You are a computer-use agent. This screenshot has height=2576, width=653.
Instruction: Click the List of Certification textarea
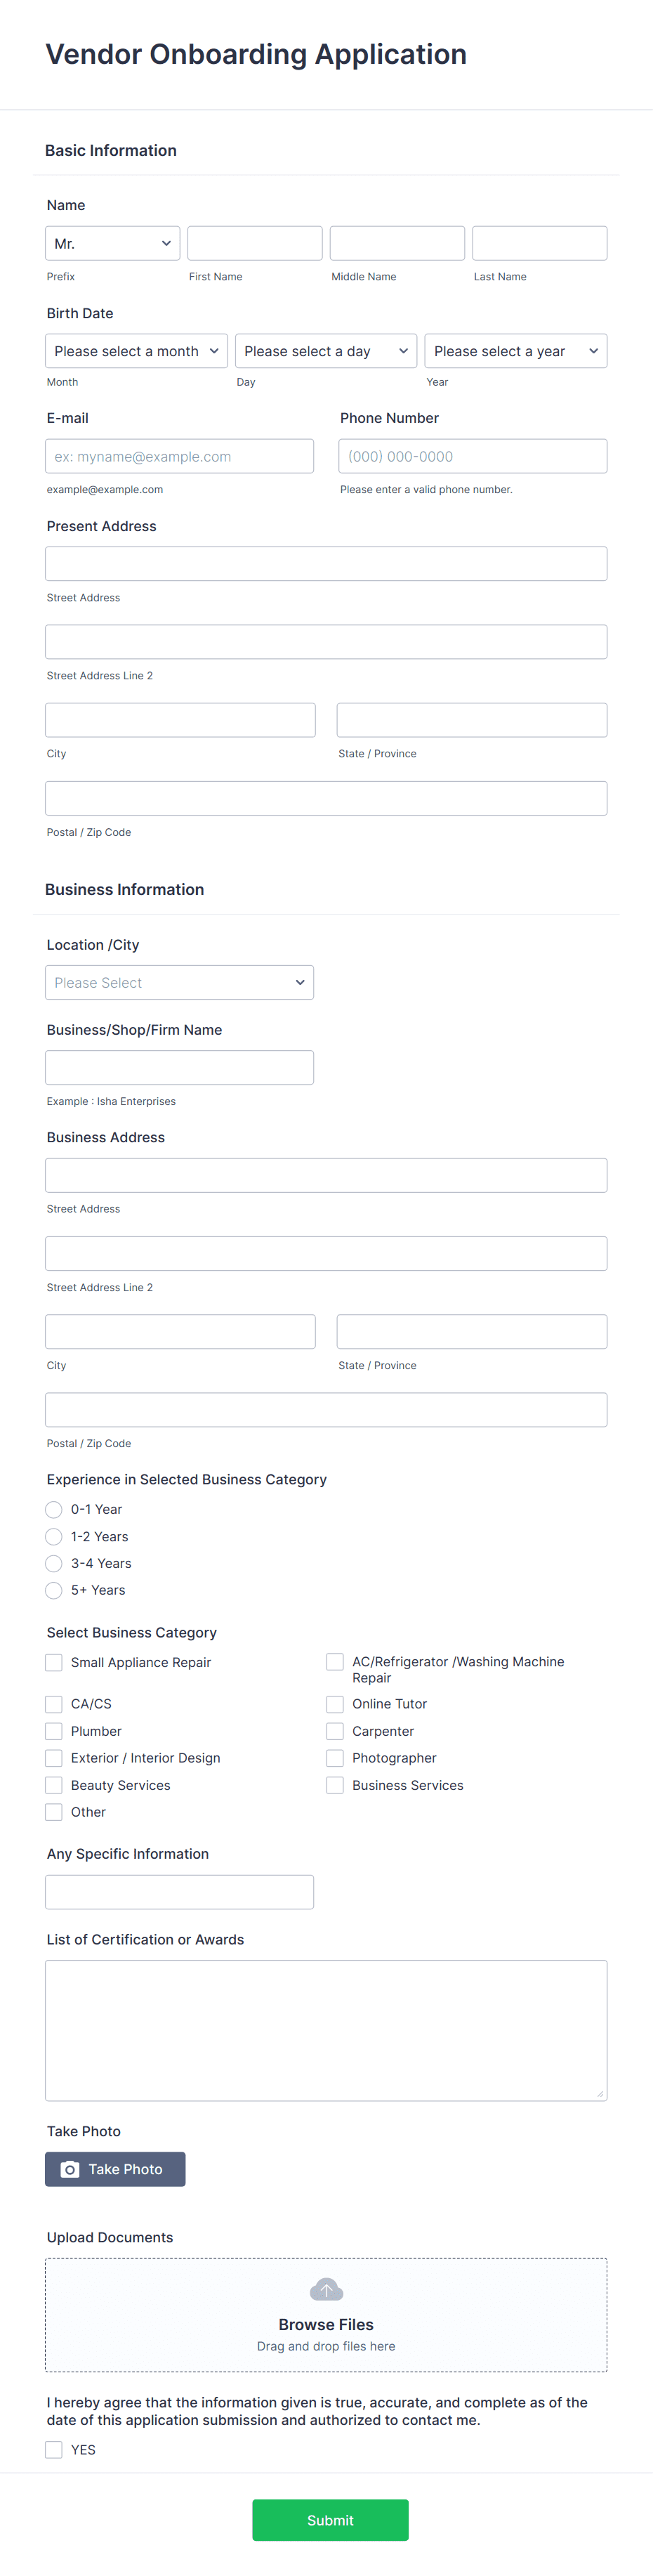[x=326, y=2030]
